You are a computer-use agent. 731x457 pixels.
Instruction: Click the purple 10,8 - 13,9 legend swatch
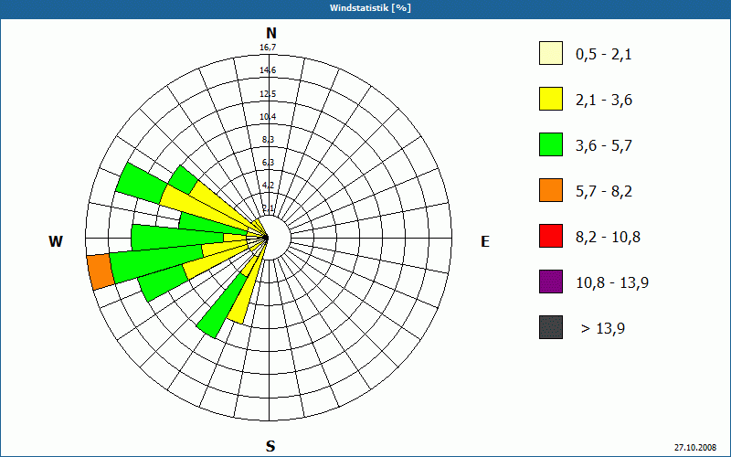pyautogui.click(x=551, y=282)
